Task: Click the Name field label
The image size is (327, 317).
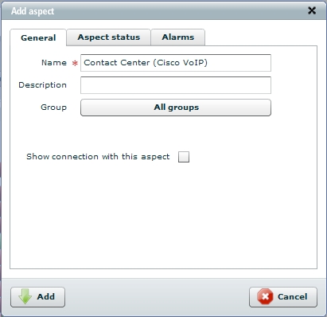Action: coord(54,63)
